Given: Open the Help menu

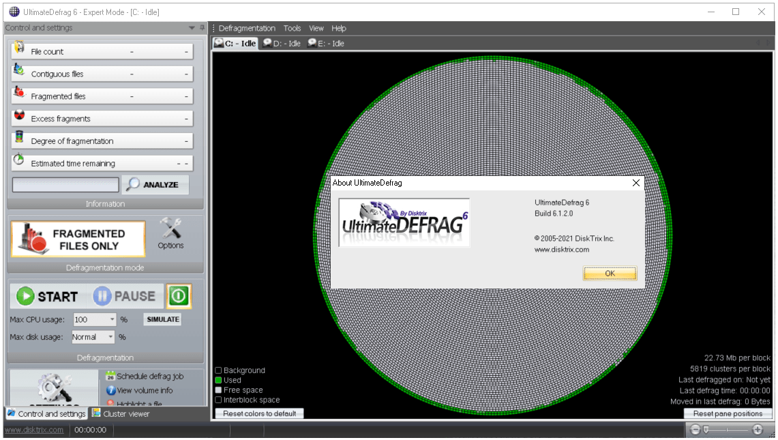Looking at the screenshot, I should (339, 28).
